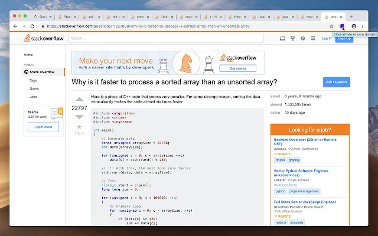
Task: Open the question title link
Action: 174,82
